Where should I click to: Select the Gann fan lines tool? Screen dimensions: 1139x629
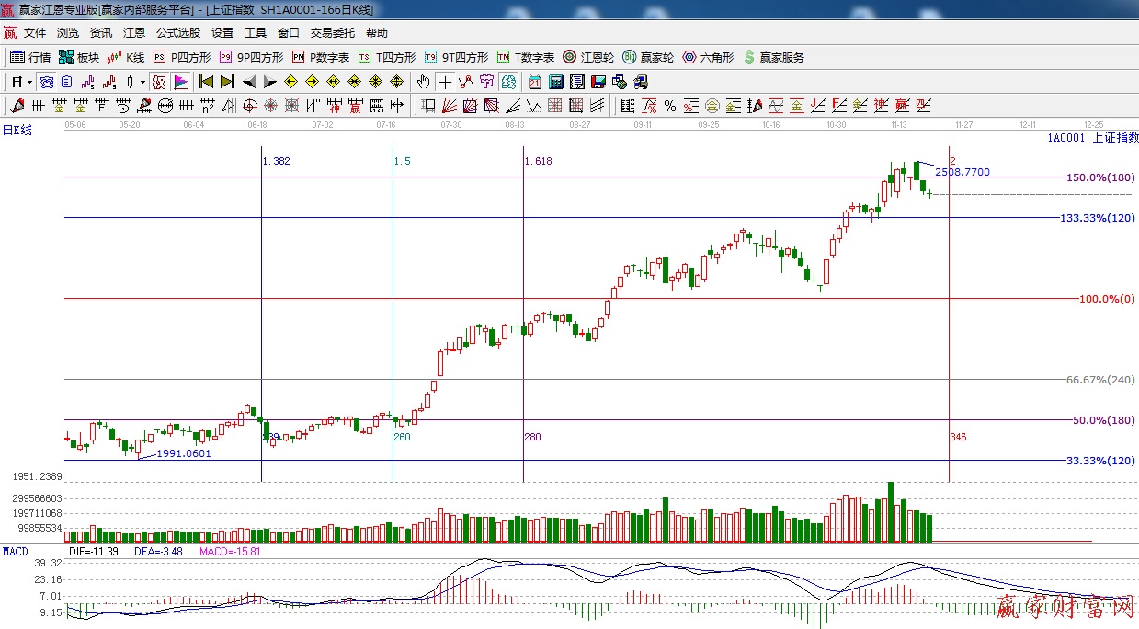point(450,106)
